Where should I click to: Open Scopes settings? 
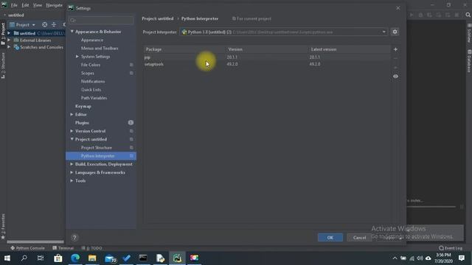click(x=87, y=74)
